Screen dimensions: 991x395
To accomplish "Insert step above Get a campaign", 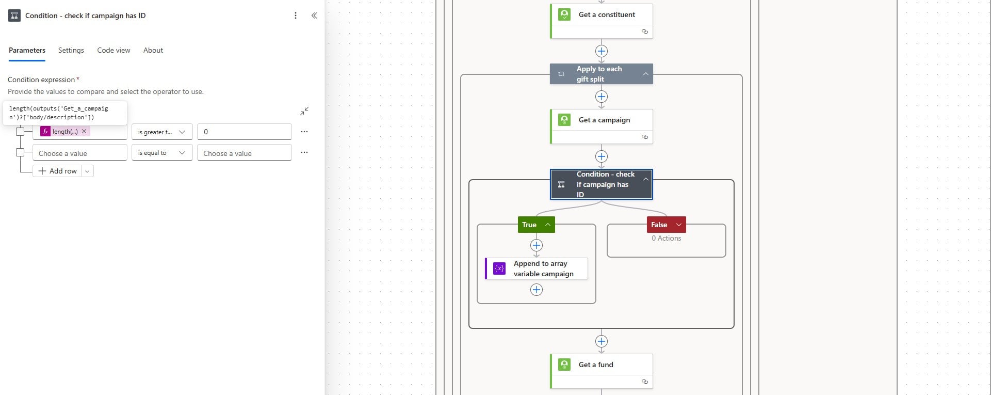I will [602, 97].
